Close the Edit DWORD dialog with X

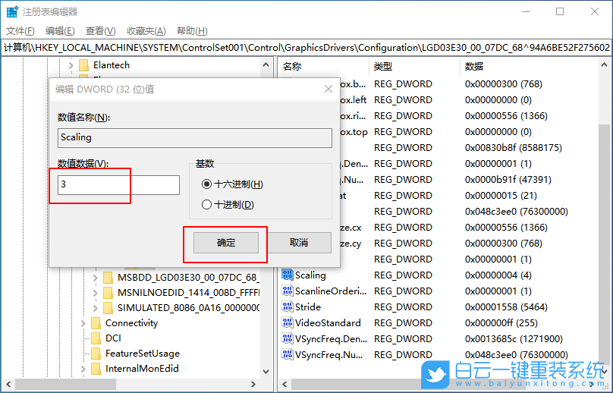pos(329,90)
